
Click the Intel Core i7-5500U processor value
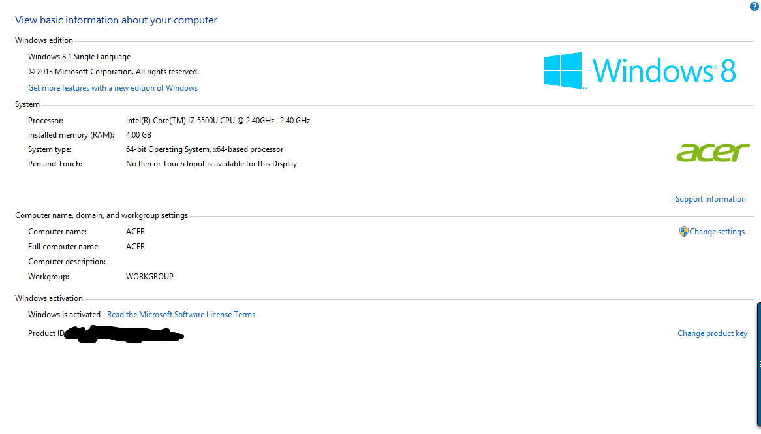coord(218,120)
